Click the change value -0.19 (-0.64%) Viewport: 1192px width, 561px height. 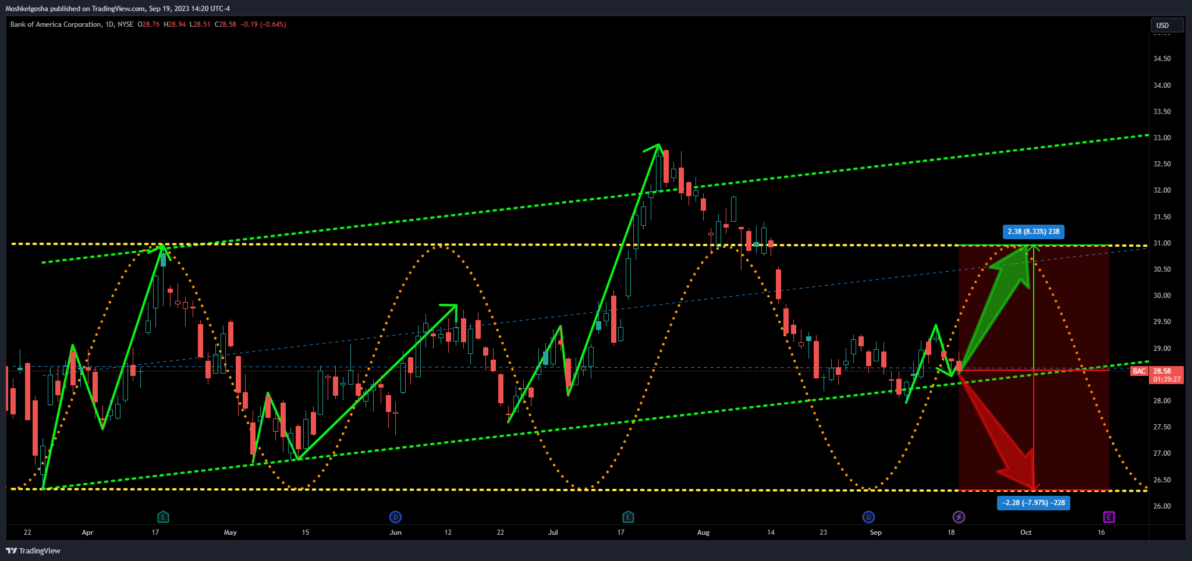(x=263, y=24)
